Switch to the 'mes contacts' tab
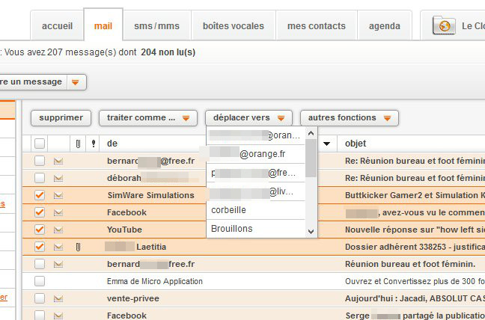Screen dimensions: 485x320 [317, 25]
